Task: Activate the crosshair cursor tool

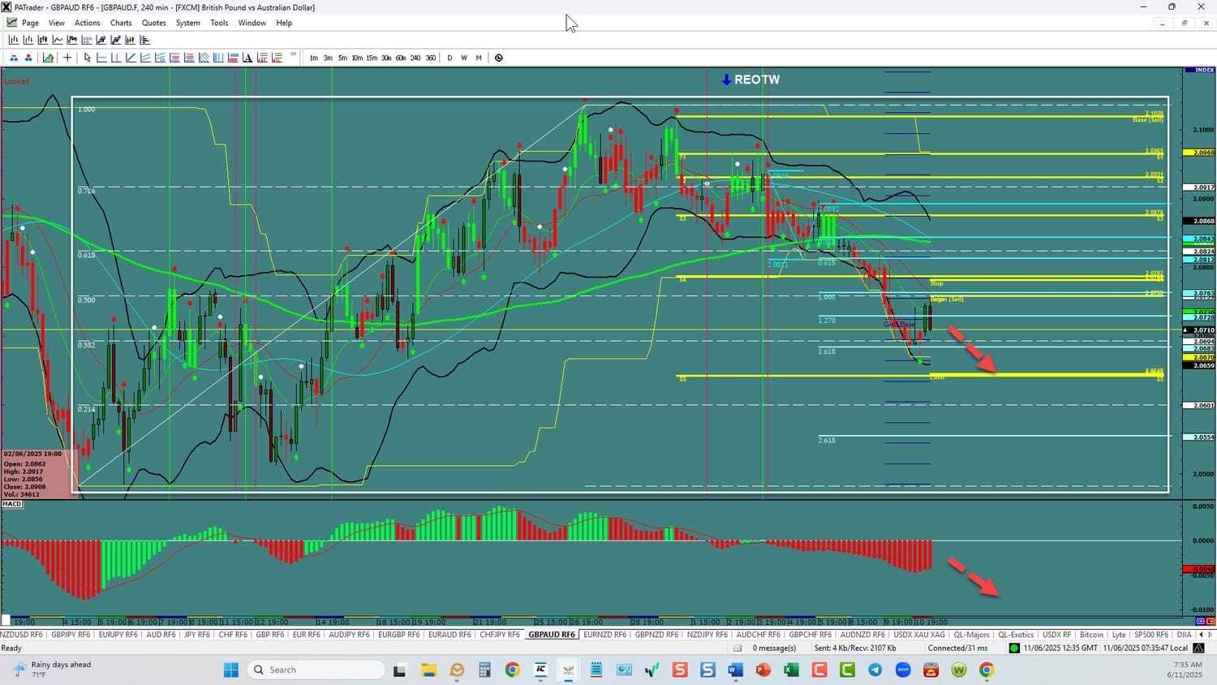Action: tap(67, 58)
